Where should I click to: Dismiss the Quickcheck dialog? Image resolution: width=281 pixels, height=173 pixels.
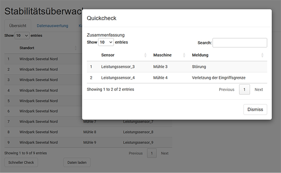(x=255, y=109)
